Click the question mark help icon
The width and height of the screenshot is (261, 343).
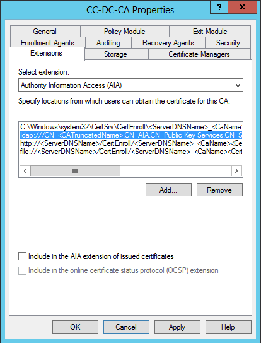(x=219, y=7)
